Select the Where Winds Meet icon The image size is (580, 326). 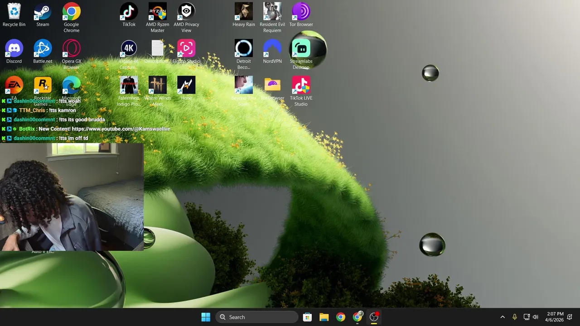pos(158,91)
